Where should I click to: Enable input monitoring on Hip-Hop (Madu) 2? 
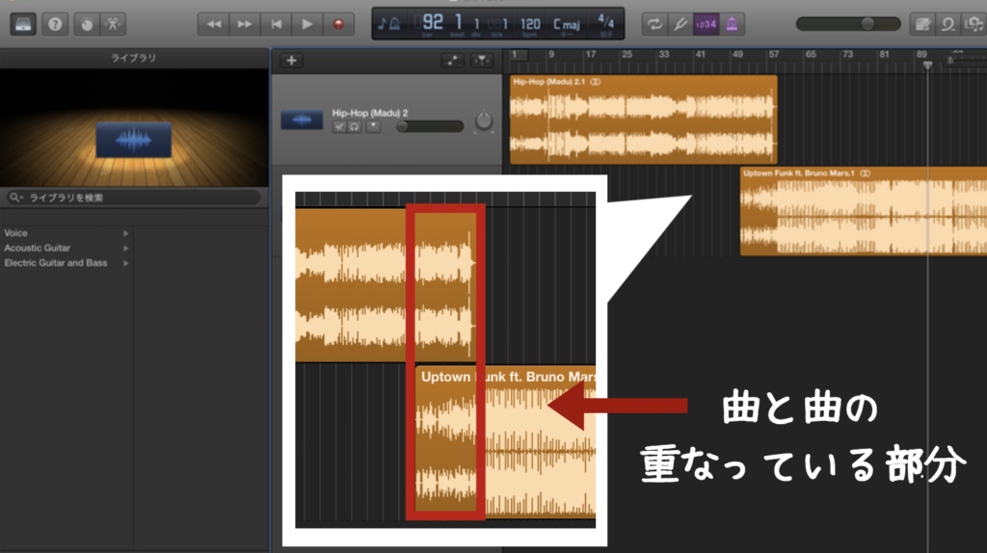point(373,126)
